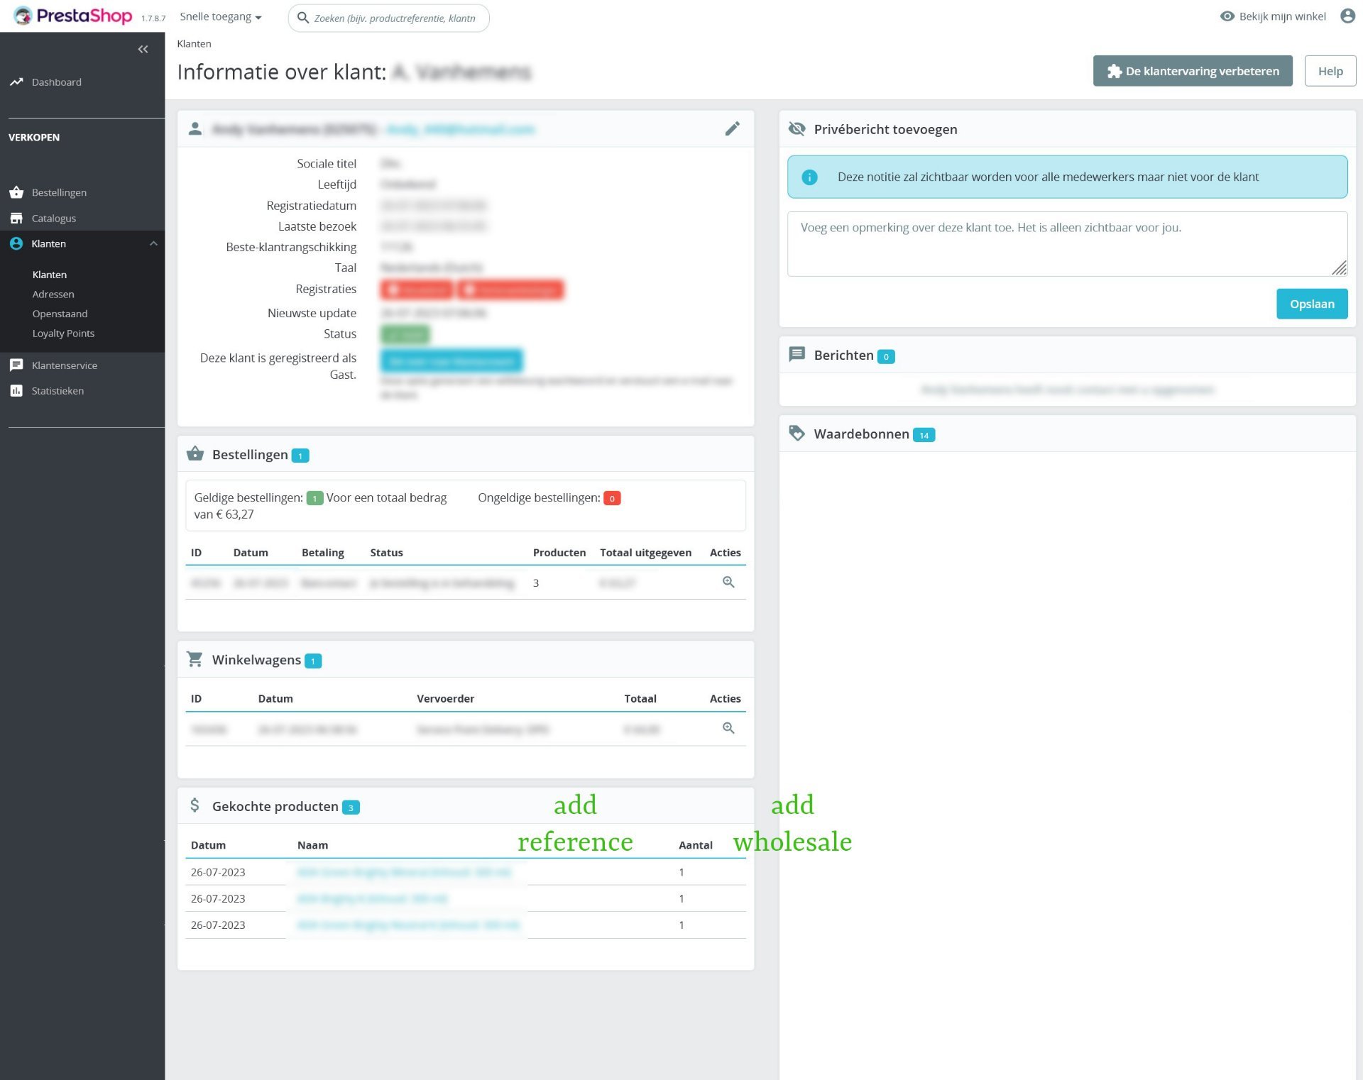Click the Statistieken chart icon in sidebar

pos(16,390)
